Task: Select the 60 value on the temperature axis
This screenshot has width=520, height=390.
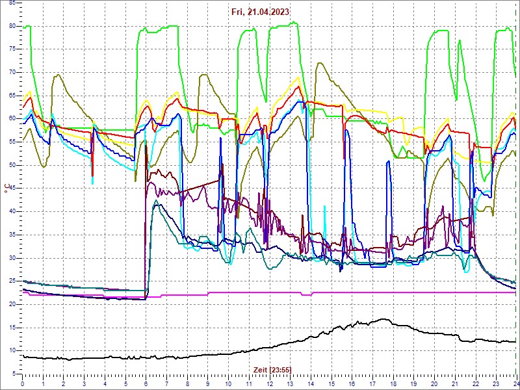Action: pos(12,119)
